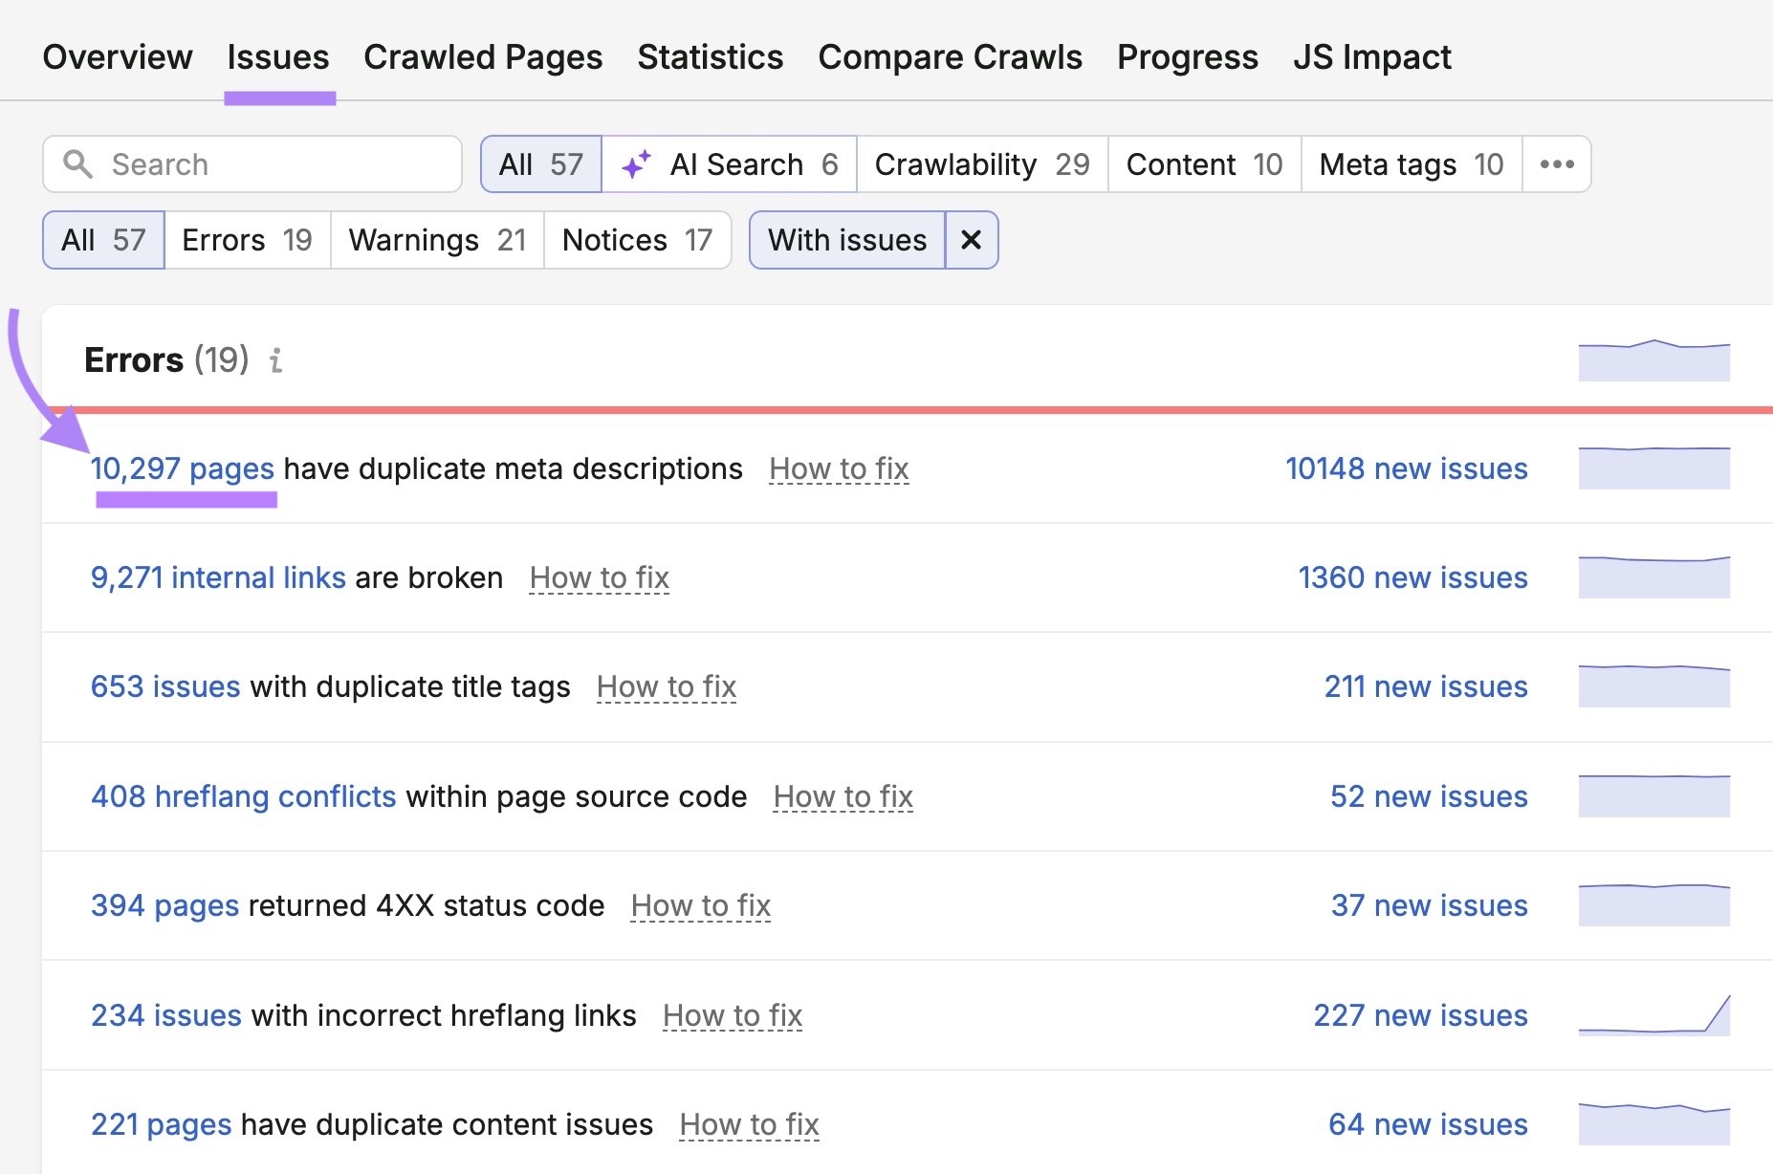
Task: Select the Issues tab
Action: click(278, 57)
